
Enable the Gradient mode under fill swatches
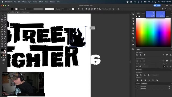coord(3,55)
